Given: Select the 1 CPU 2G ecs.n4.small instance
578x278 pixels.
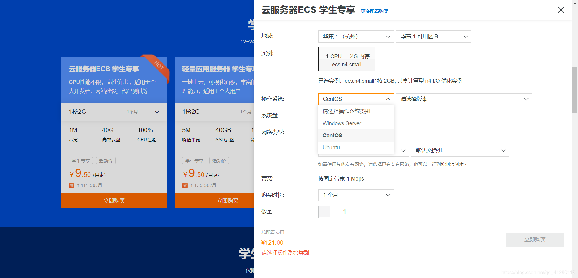Looking at the screenshot, I should pyautogui.click(x=346, y=59).
